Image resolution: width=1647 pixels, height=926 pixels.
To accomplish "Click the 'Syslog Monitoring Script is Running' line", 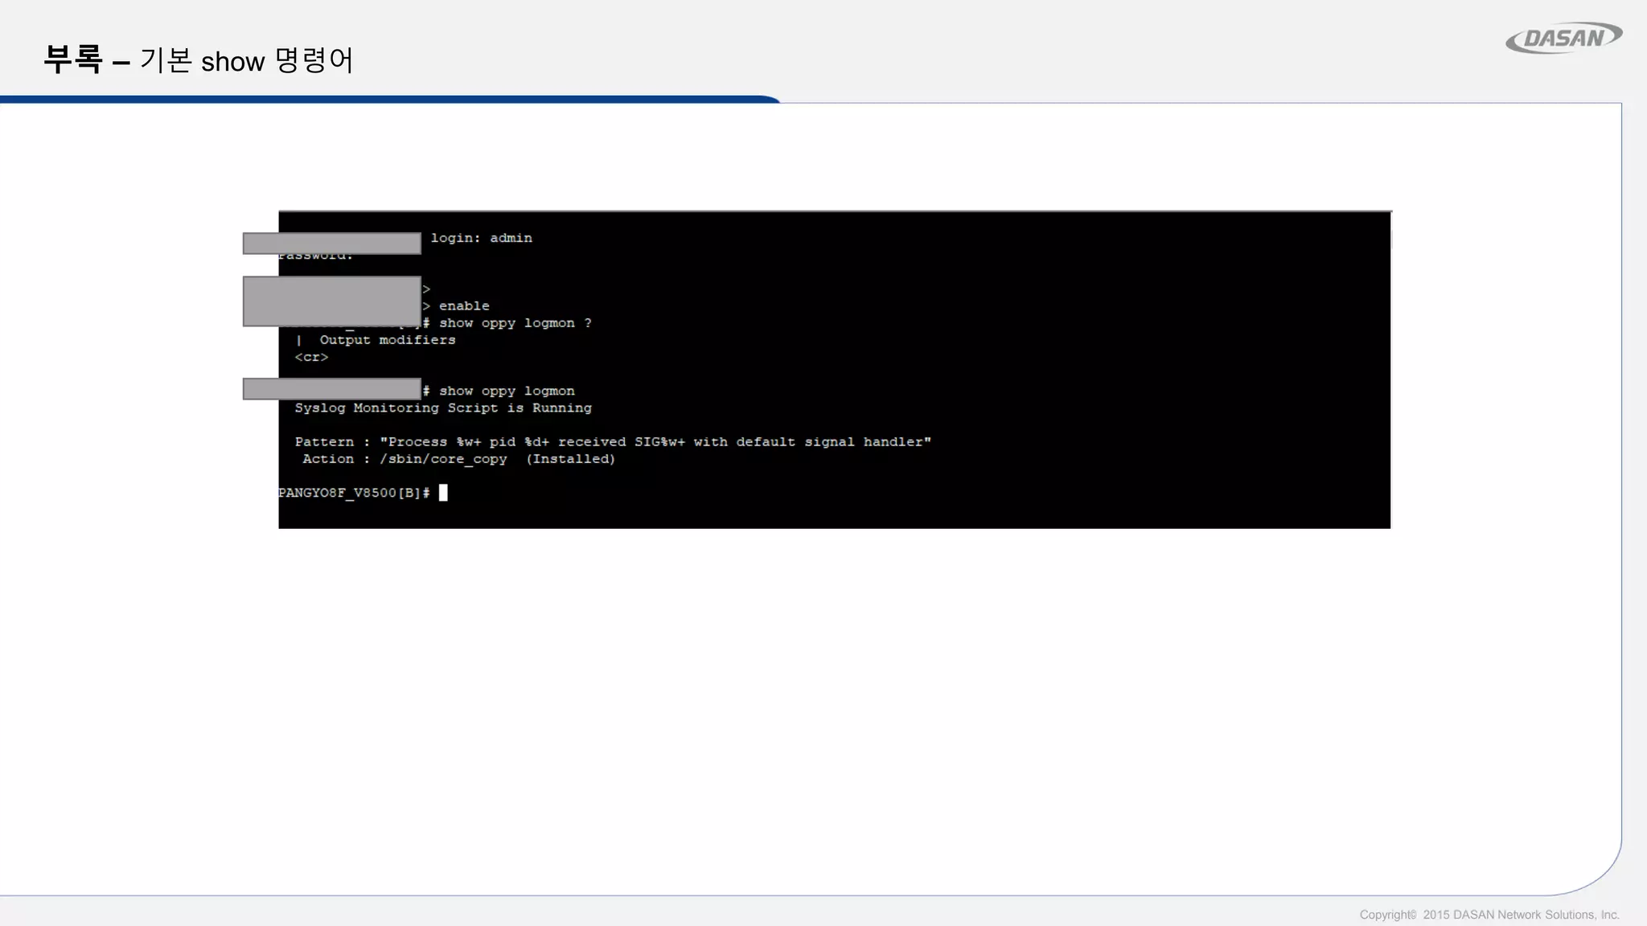I will 442,408.
